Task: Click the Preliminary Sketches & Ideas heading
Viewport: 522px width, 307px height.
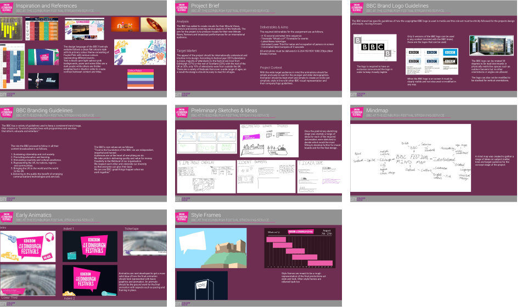Action: (224, 110)
